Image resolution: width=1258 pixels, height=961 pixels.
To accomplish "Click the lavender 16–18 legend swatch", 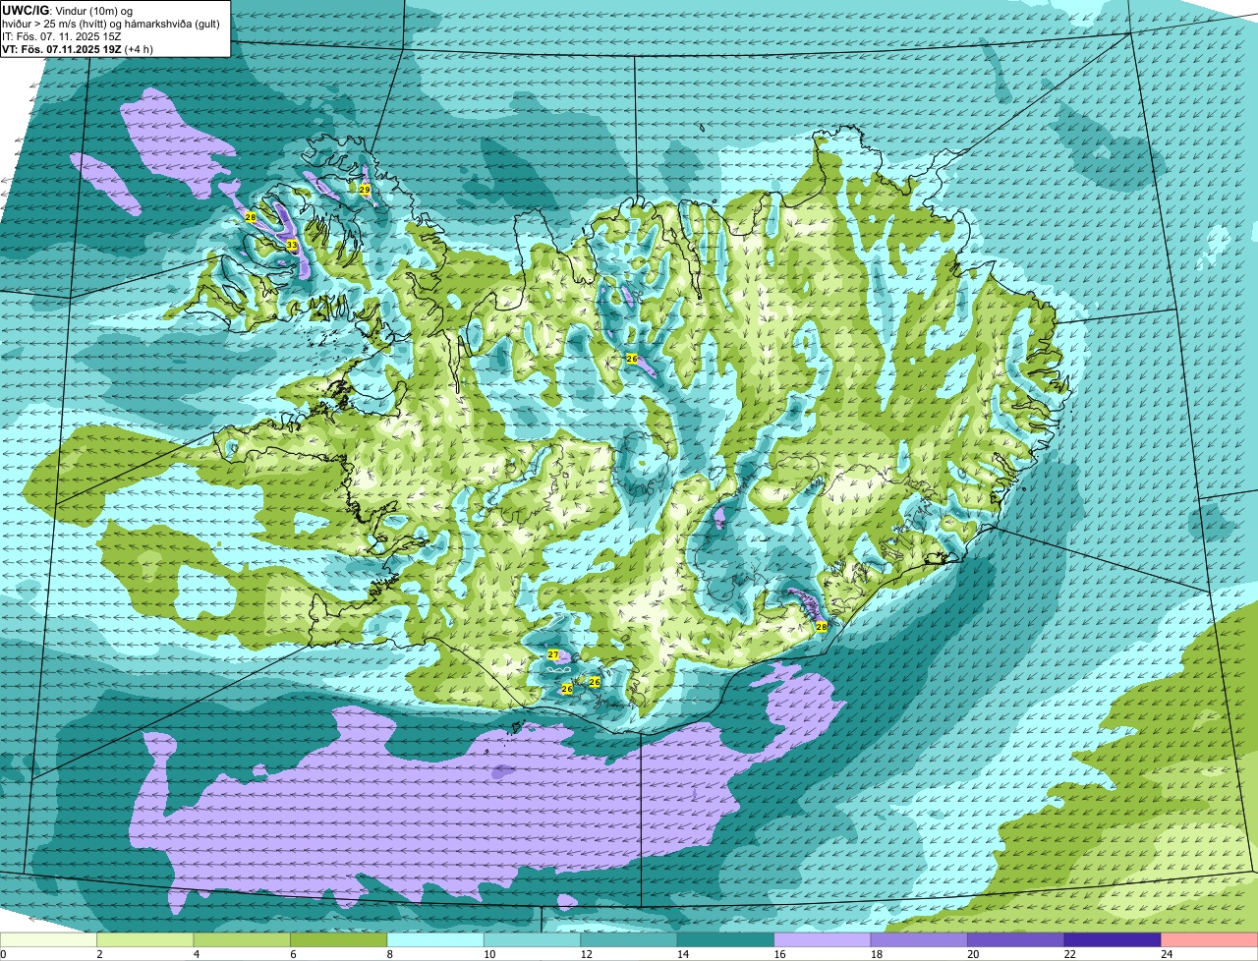I will click(823, 940).
